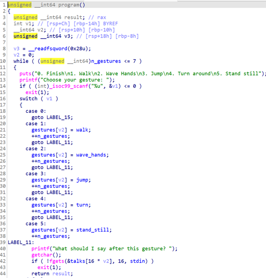
Task: Click 'stdin' argument in fgets
Action: coord(138,261)
